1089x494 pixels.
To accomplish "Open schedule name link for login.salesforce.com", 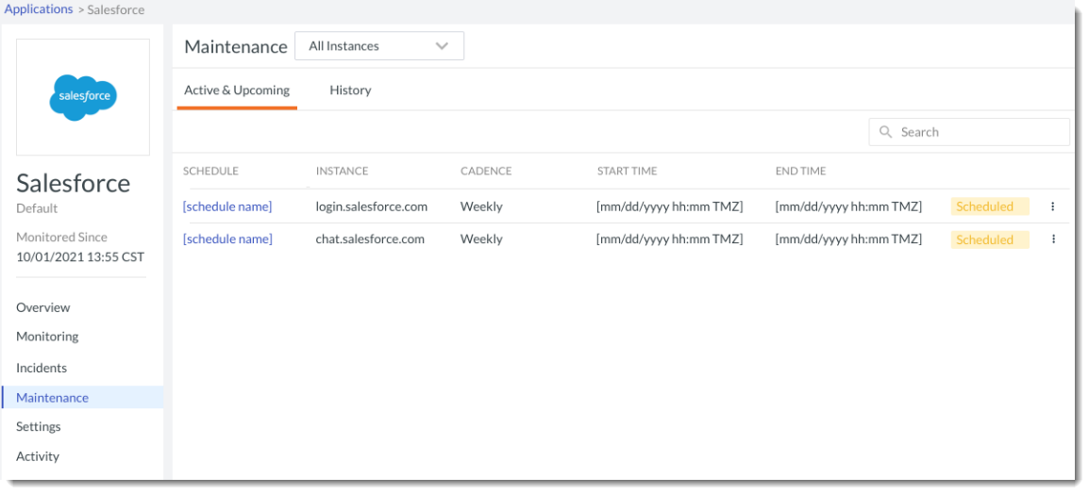I will 227,206.
